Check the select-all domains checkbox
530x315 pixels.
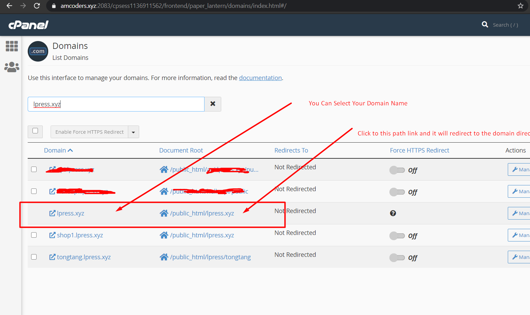point(35,131)
